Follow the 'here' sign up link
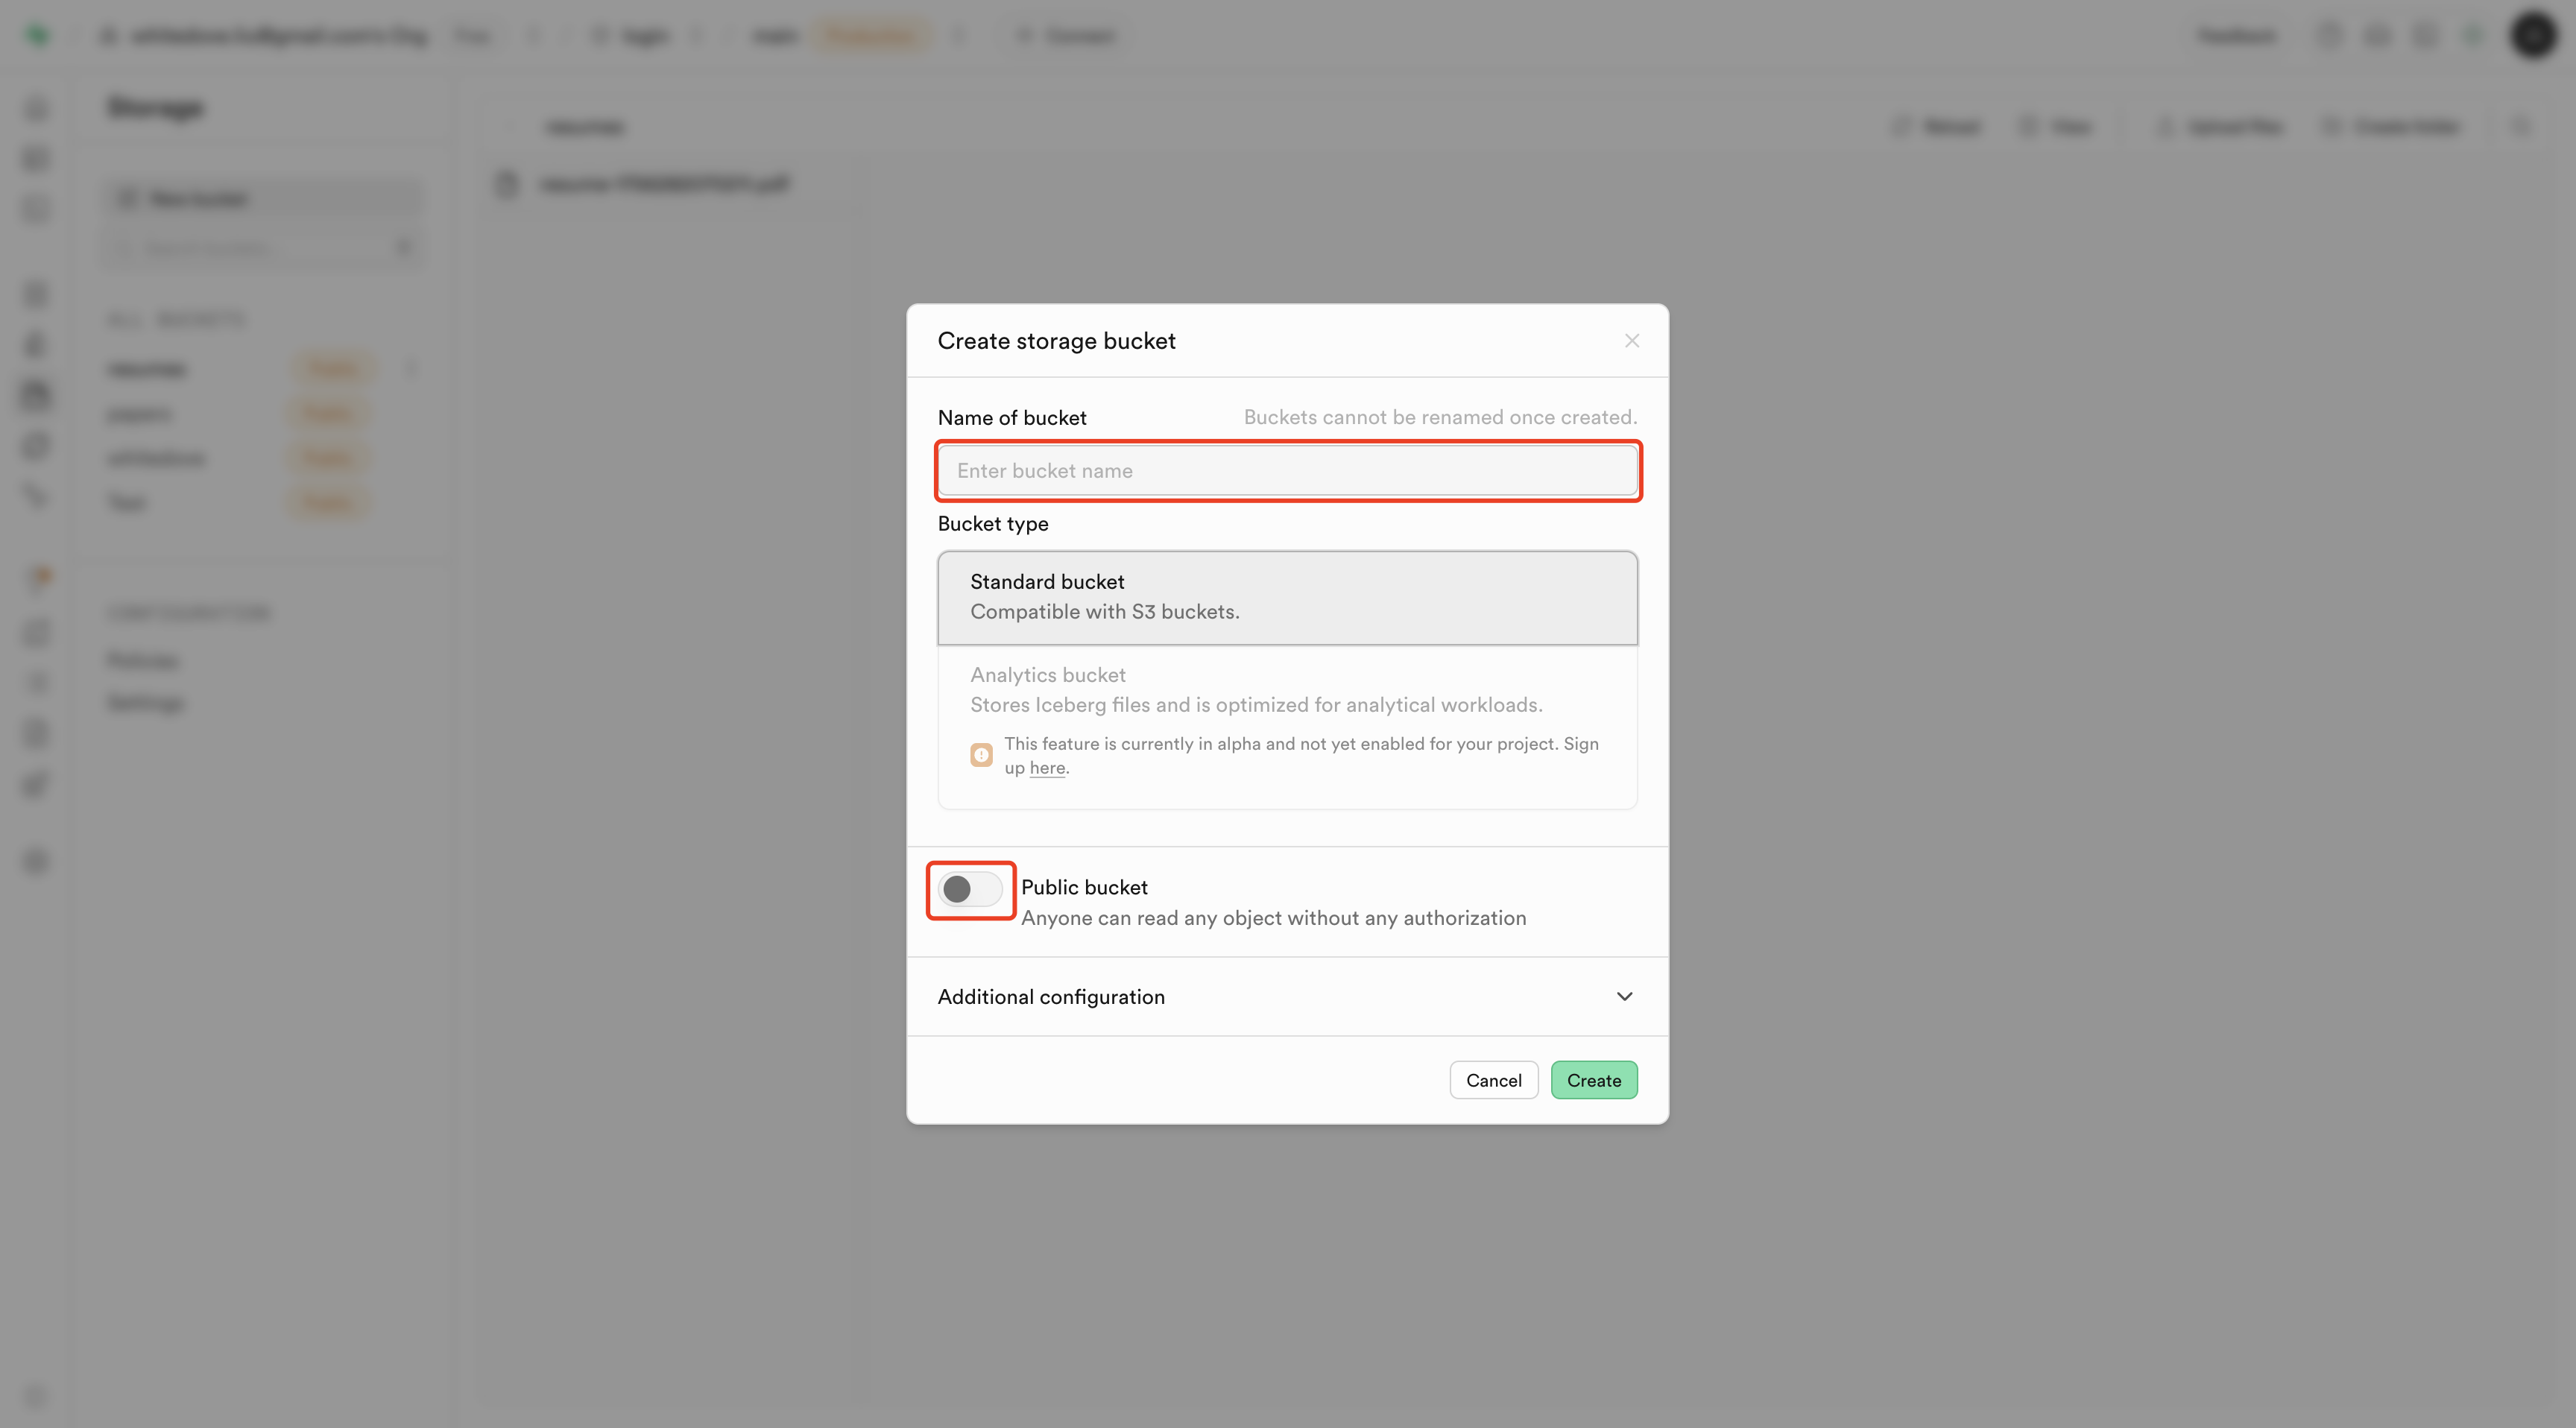The height and width of the screenshot is (1428, 2576). click(x=1047, y=768)
